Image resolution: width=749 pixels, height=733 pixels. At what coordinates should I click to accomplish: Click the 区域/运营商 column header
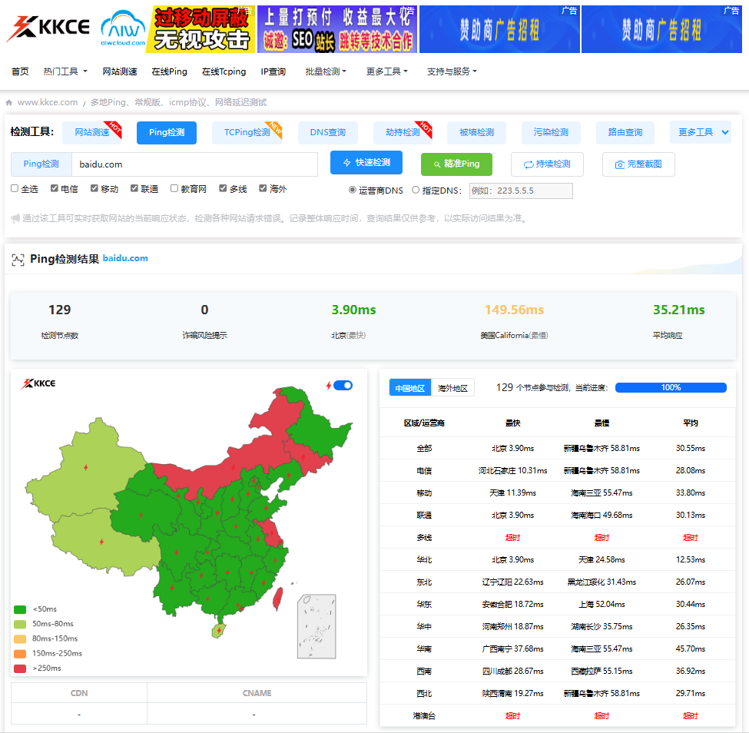(x=424, y=423)
